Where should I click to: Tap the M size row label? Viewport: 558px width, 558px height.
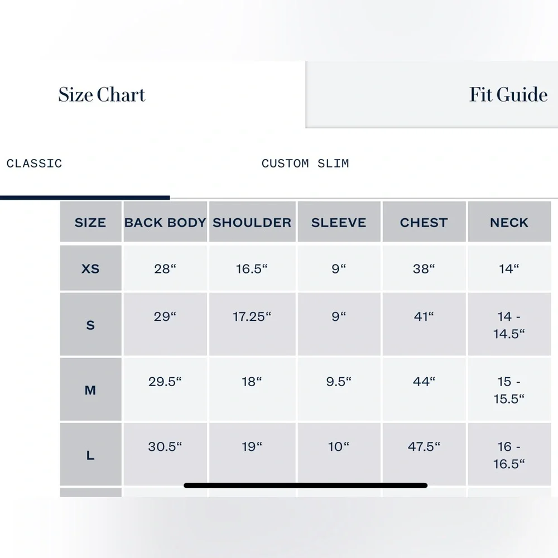pyautogui.click(x=90, y=390)
